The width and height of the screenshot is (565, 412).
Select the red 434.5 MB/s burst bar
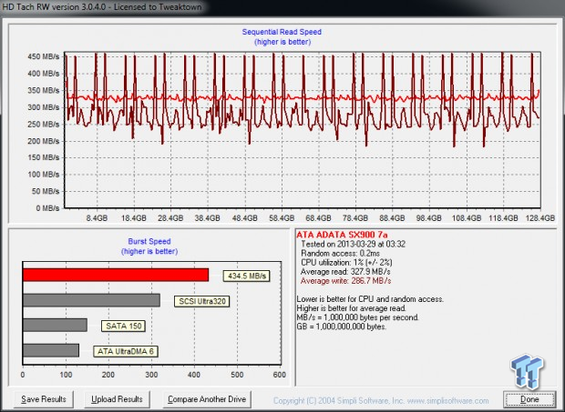pyautogui.click(x=116, y=275)
